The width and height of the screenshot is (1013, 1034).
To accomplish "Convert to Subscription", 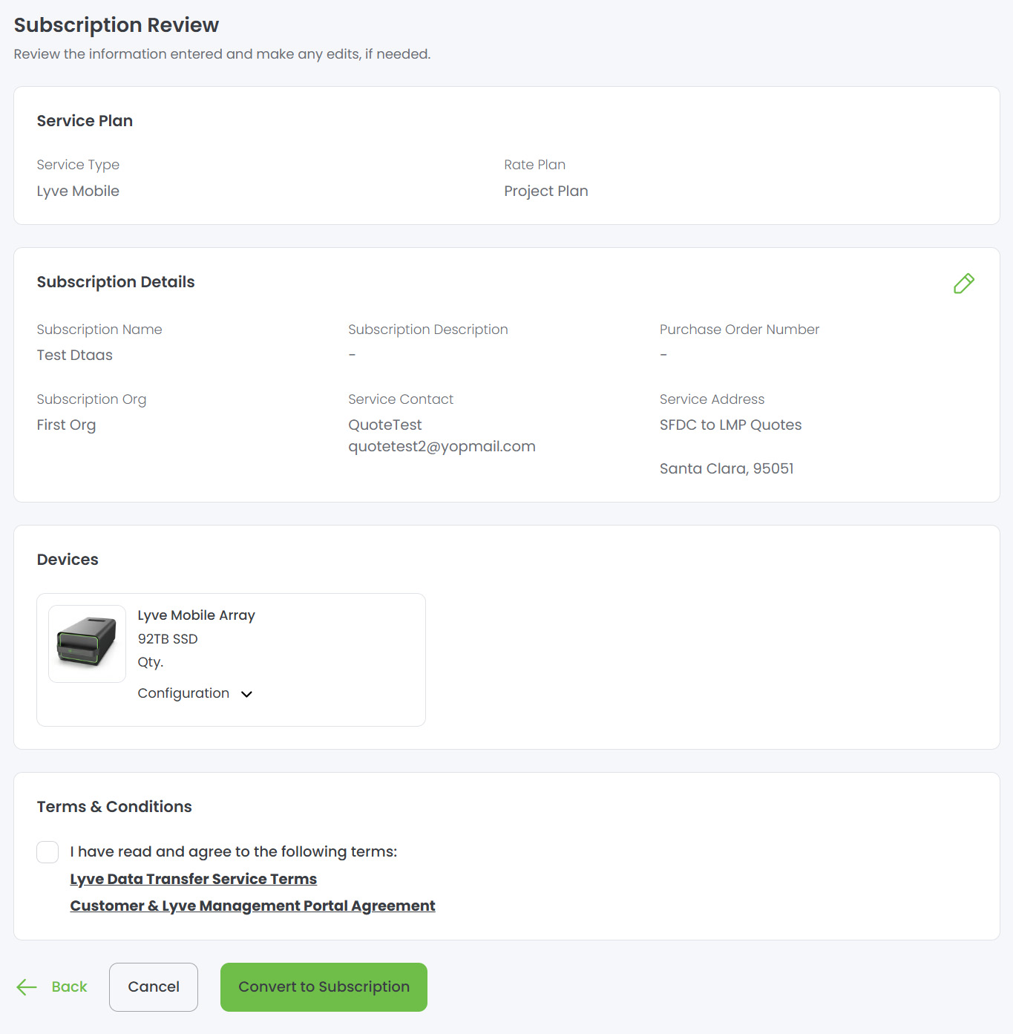I will click(x=324, y=986).
